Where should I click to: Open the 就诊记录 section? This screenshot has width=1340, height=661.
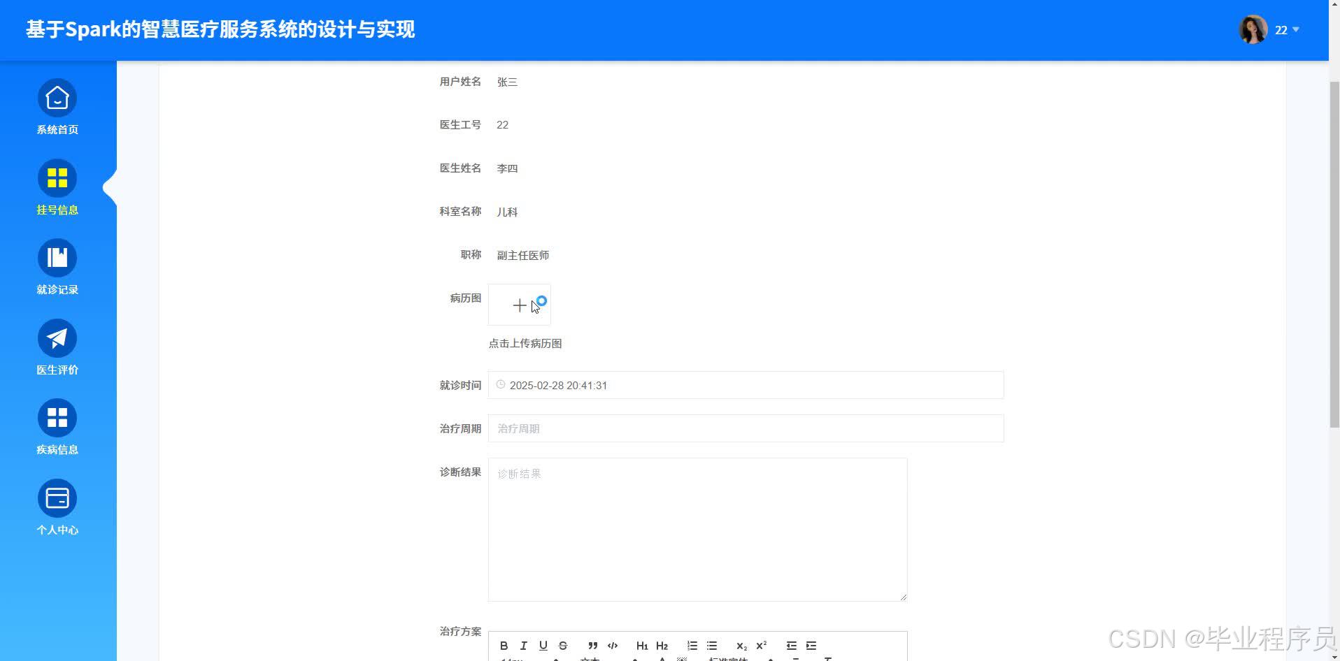coord(57,267)
